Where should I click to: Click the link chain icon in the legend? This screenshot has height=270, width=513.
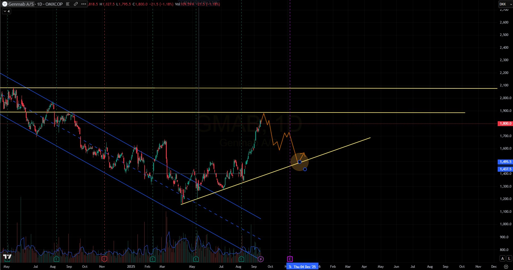coord(76,4)
